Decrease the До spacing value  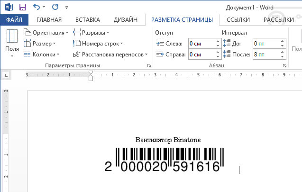(283, 46)
